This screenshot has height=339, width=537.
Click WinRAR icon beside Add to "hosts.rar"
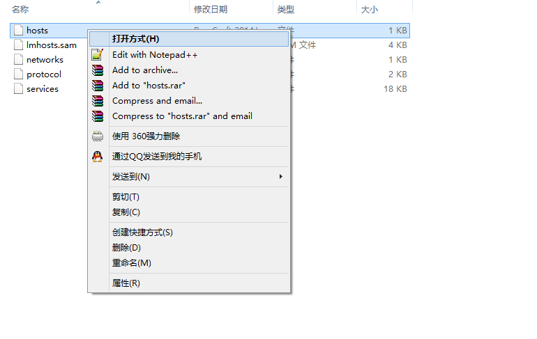click(98, 86)
